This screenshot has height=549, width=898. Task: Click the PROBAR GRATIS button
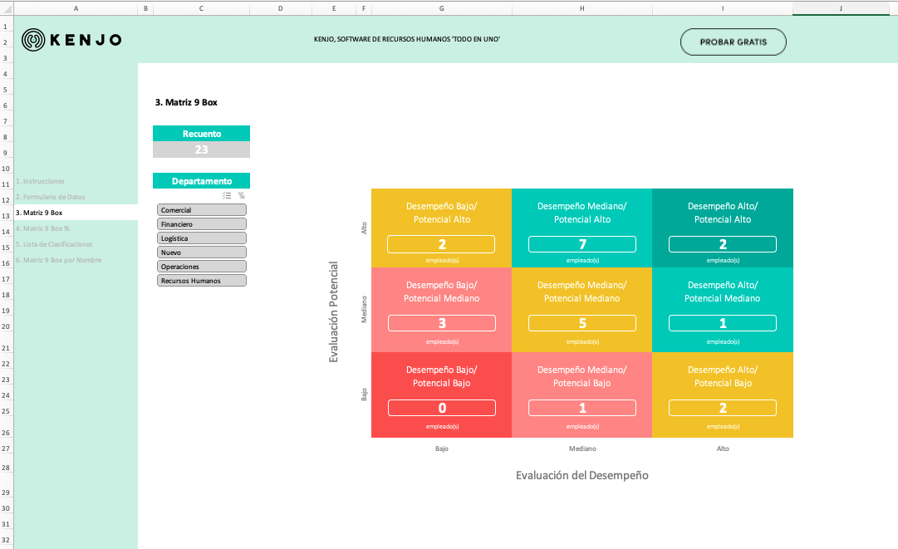coord(733,42)
